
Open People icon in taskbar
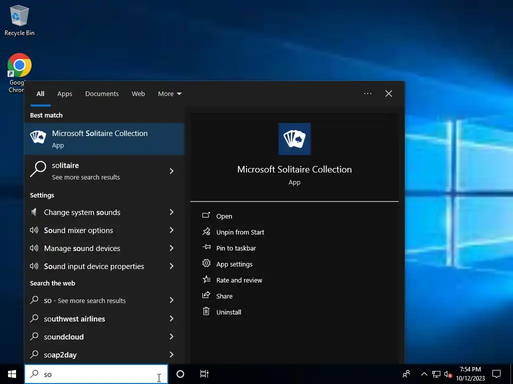(x=406, y=374)
